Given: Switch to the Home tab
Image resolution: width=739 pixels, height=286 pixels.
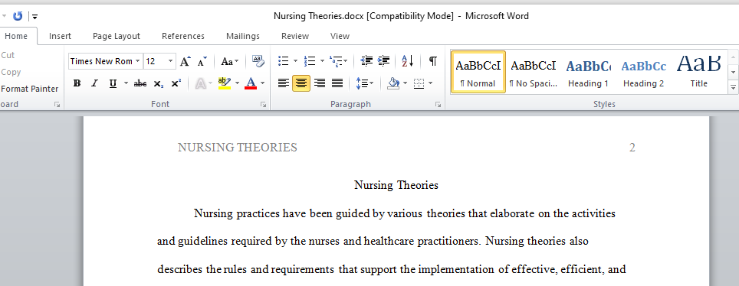Looking at the screenshot, I should pos(16,36).
